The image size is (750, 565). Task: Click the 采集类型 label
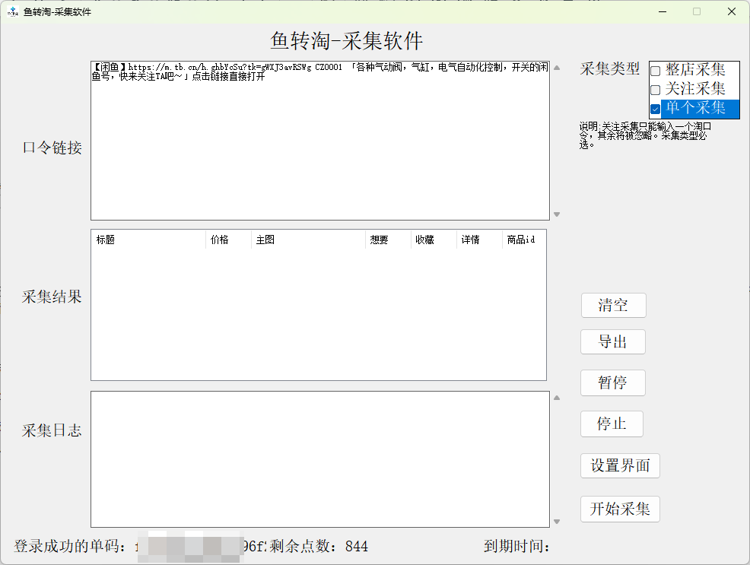[610, 69]
